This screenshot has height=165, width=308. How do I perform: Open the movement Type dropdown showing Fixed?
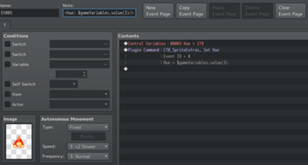click(88, 127)
